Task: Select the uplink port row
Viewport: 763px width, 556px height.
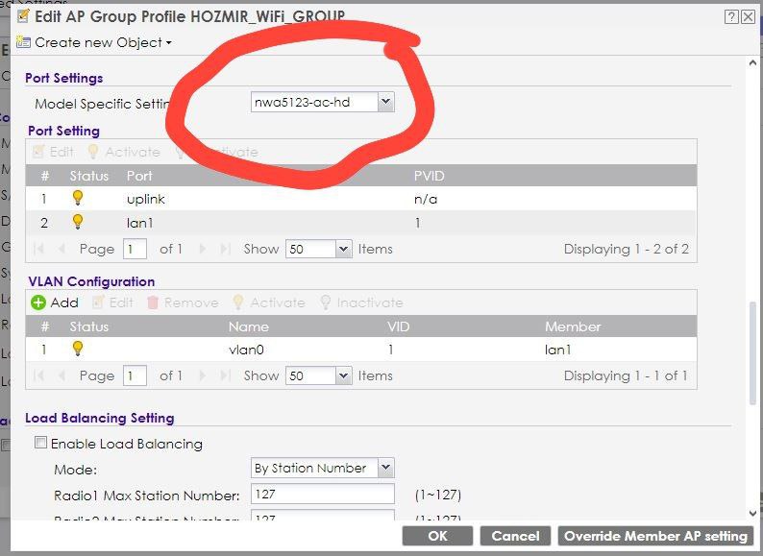Action: (x=361, y=199)
